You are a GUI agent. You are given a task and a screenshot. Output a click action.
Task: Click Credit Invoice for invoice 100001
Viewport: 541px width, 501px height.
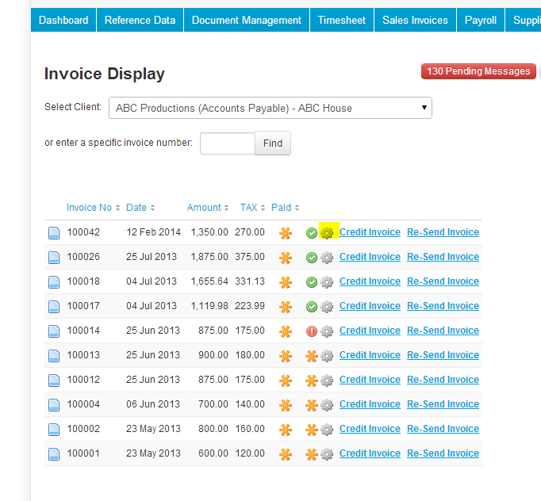370,453
